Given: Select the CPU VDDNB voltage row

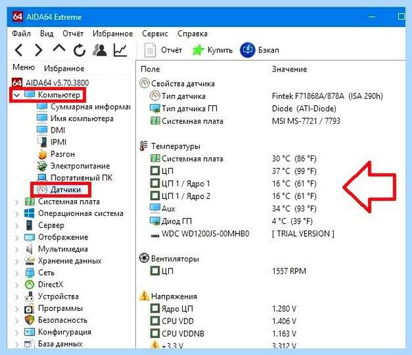Looking at the screenshot, I should 271,334.
